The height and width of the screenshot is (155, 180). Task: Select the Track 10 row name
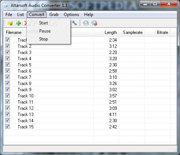26,96
